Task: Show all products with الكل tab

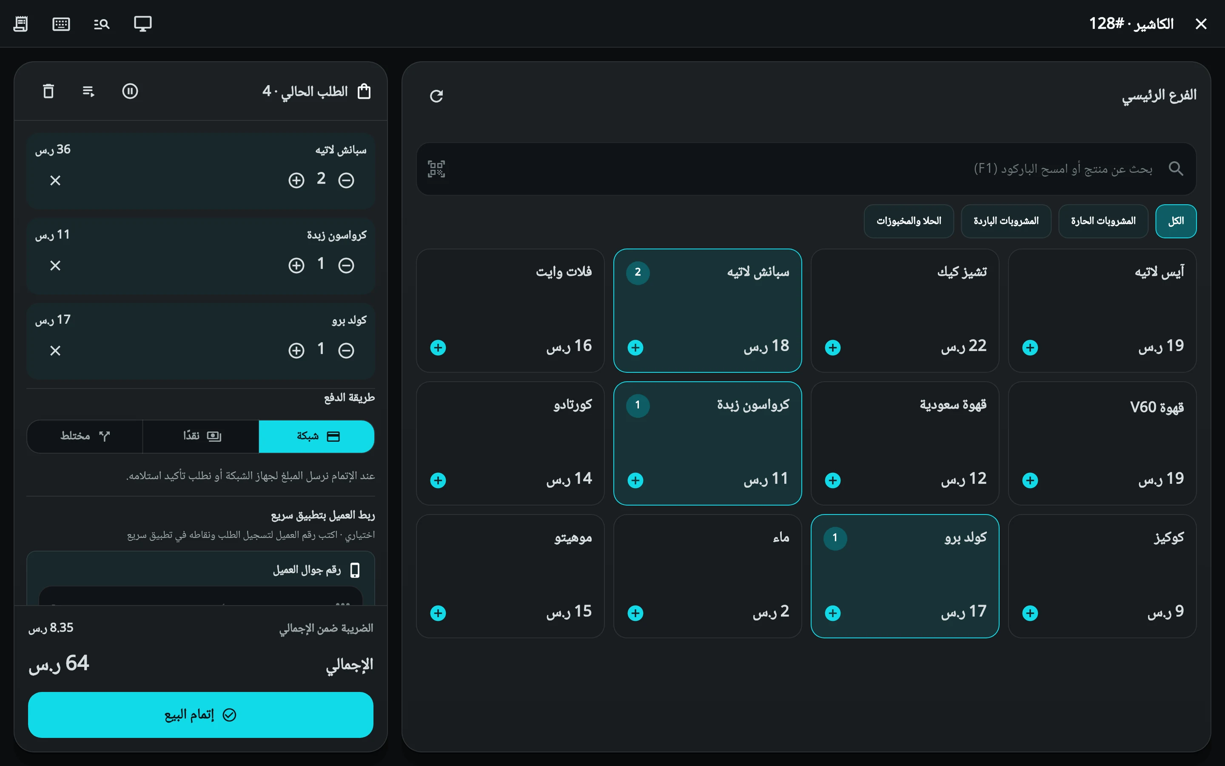Action: pyautogui.click(x=1176, y=221)
